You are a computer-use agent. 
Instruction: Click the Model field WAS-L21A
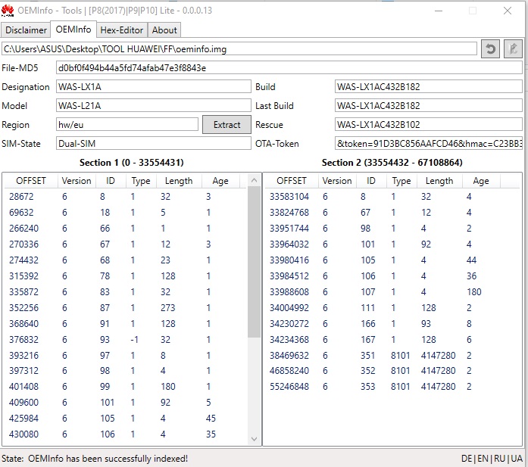click(x=154, y=106)
